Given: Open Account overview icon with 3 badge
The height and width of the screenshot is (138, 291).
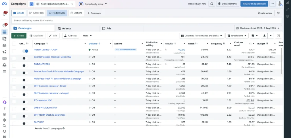Looking at the screenshot, I should (5, 25).
